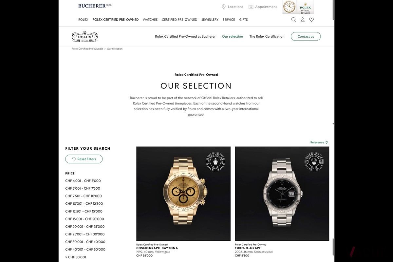Click the Reset Filters button
The height and width of the screenshot is (262, 393).
tap(84, 159)
